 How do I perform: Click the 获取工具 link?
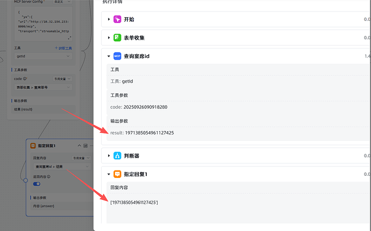click(63, 48)
